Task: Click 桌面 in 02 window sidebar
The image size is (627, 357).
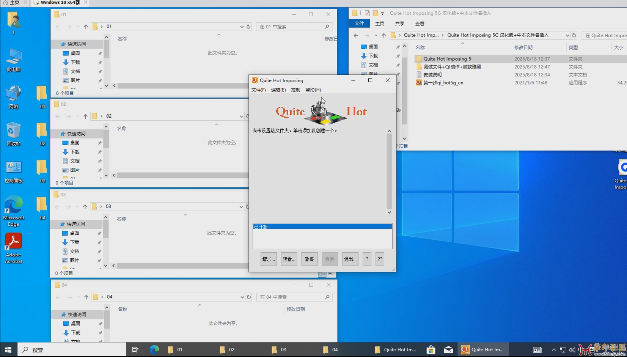Action: click(x=75, y=143)
